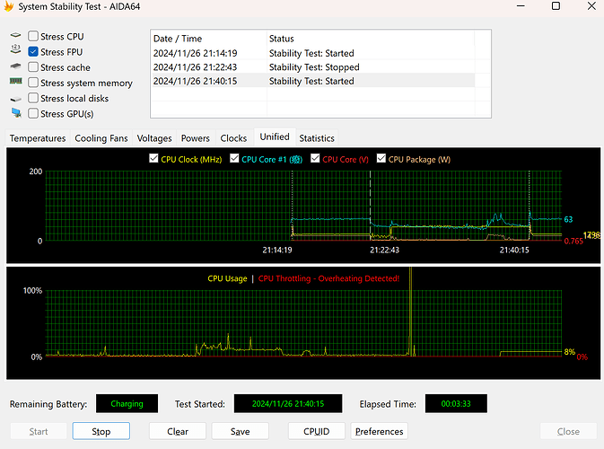604x449 pixels.
Task: Click the Clear button
Action: [x=178, y=431]
